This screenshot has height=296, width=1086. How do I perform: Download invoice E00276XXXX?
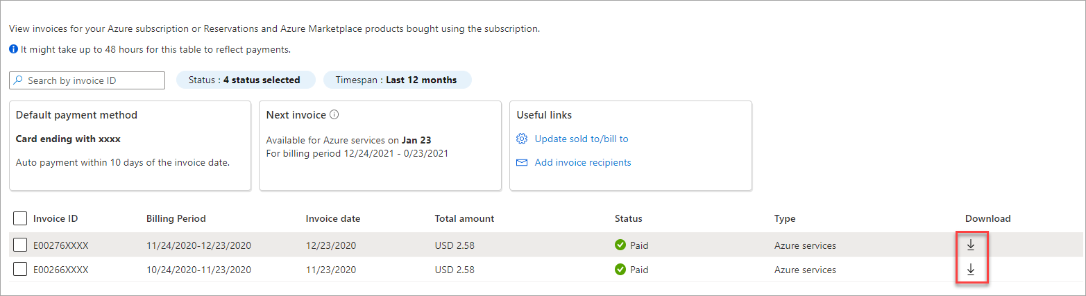[971, 245]
